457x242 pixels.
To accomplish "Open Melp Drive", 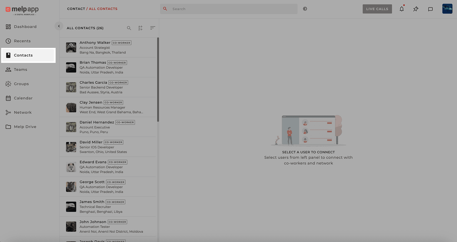I will [x=25, y=126].
